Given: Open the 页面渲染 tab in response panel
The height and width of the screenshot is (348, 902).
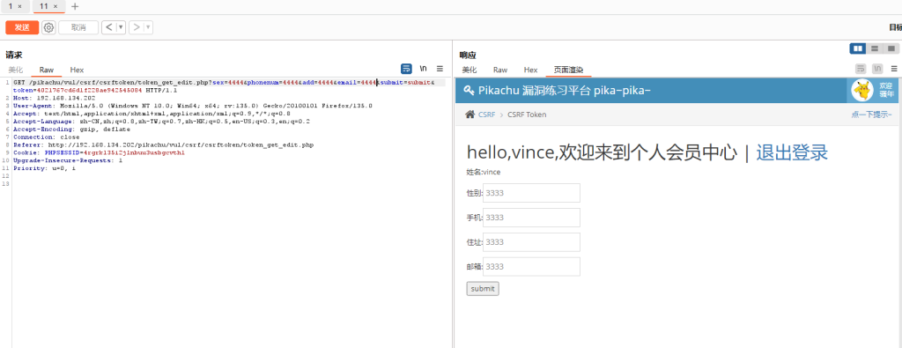Looking at the screenshot, I should 568,70.
